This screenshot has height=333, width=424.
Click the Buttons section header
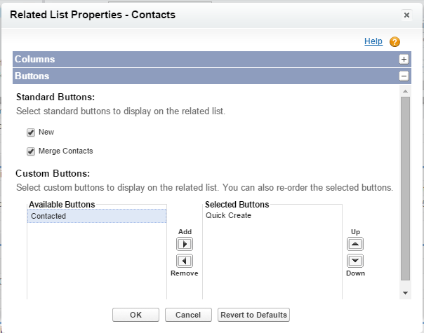pos(32,76)
